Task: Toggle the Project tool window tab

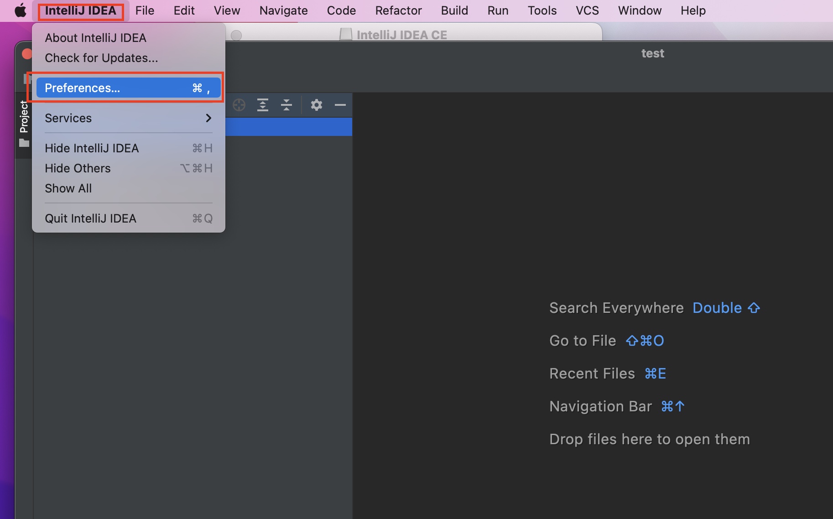Action: (24, 117)
